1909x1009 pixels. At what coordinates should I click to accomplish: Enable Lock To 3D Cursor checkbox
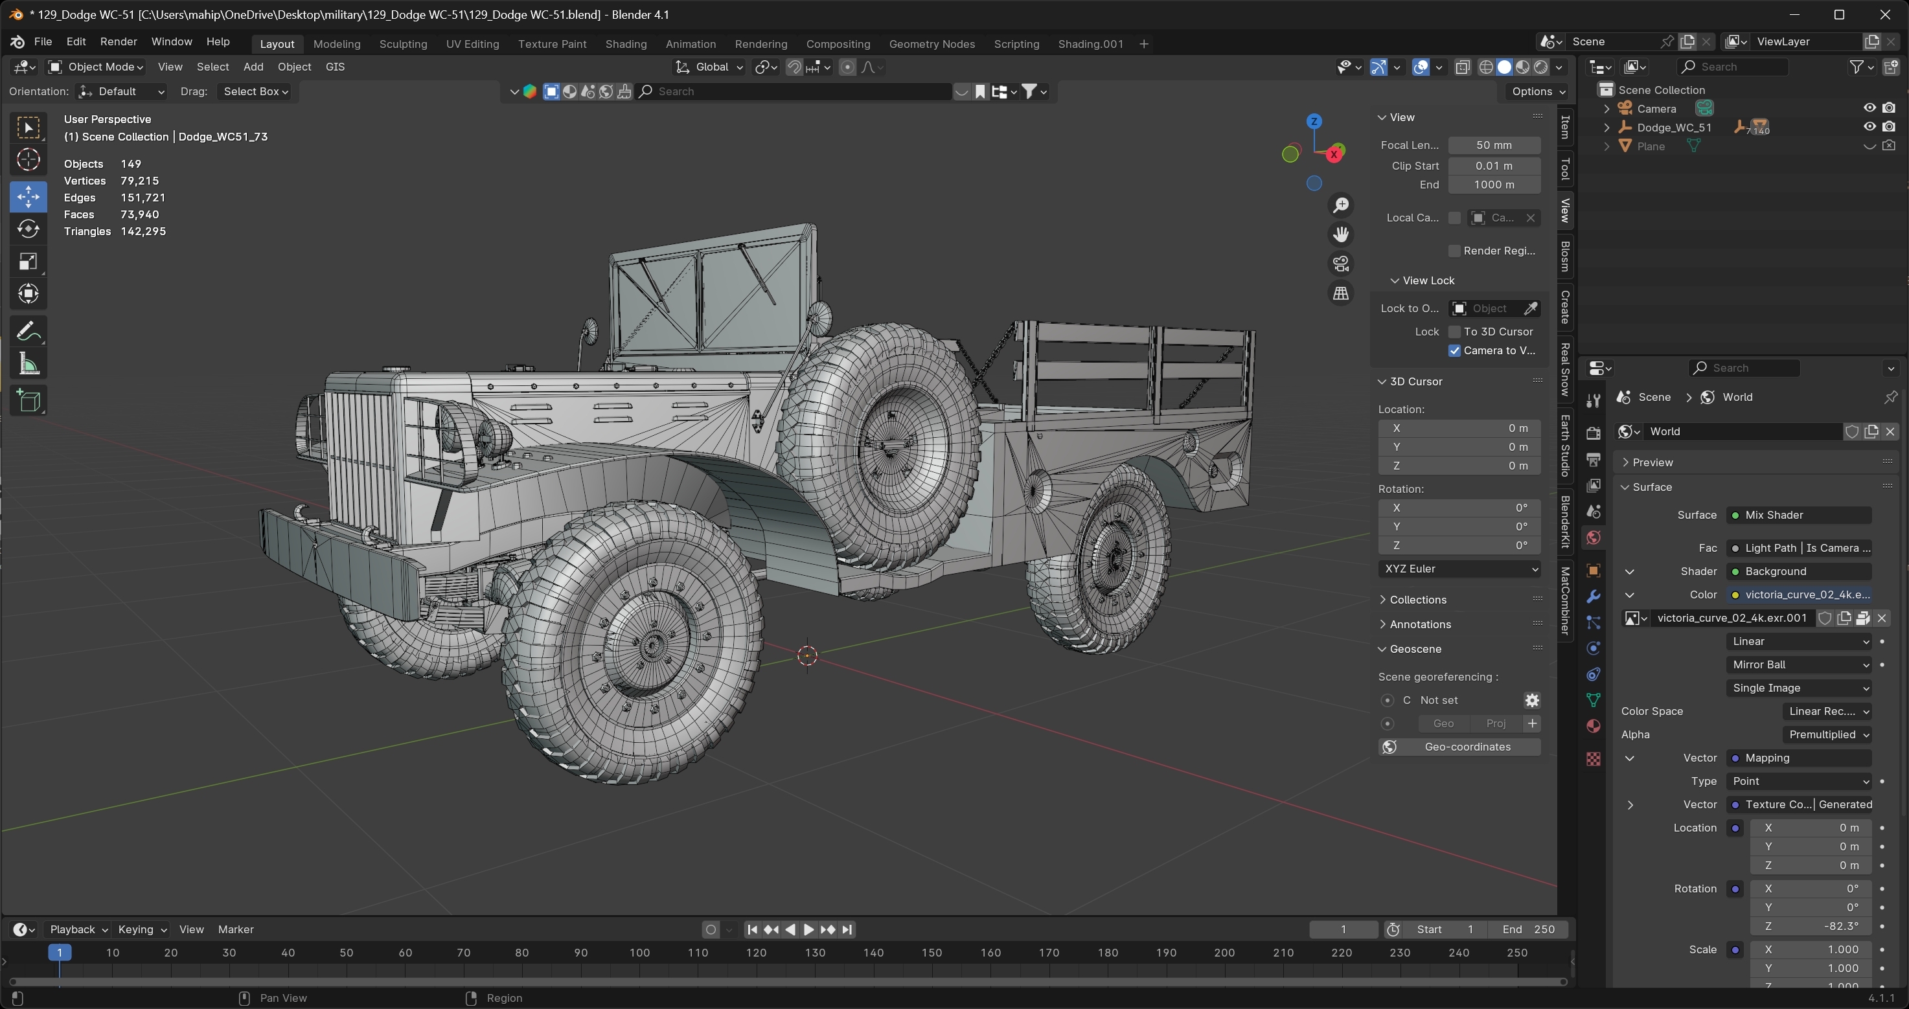tap(1454, 331)
